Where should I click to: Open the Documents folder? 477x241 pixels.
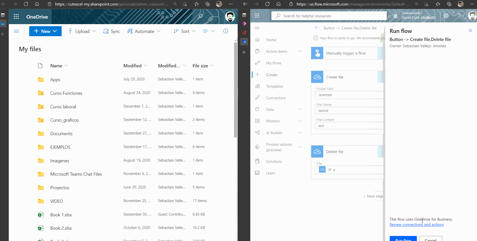61,134
